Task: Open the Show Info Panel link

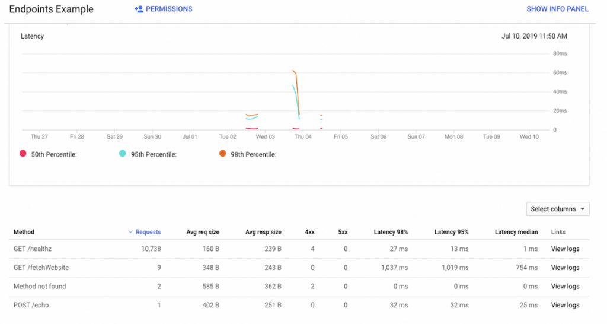Action: point(557,9)
